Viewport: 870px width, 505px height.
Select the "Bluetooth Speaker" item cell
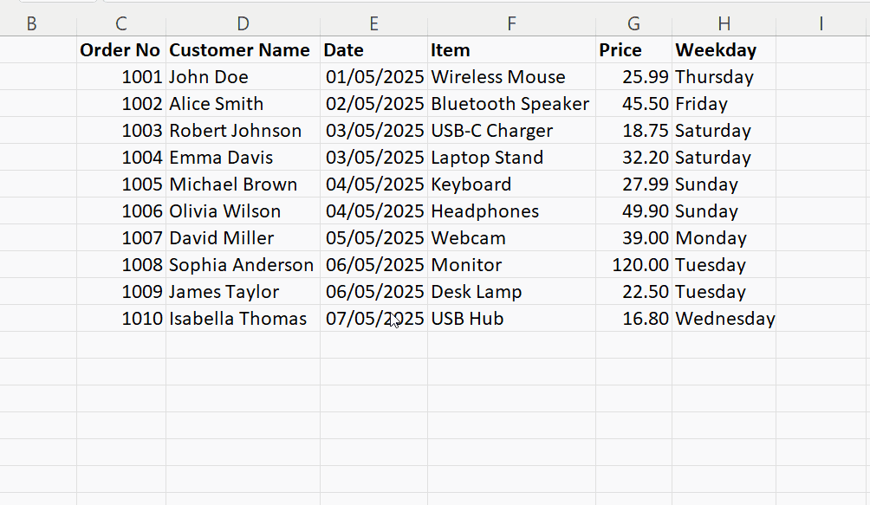coord(510,104)
